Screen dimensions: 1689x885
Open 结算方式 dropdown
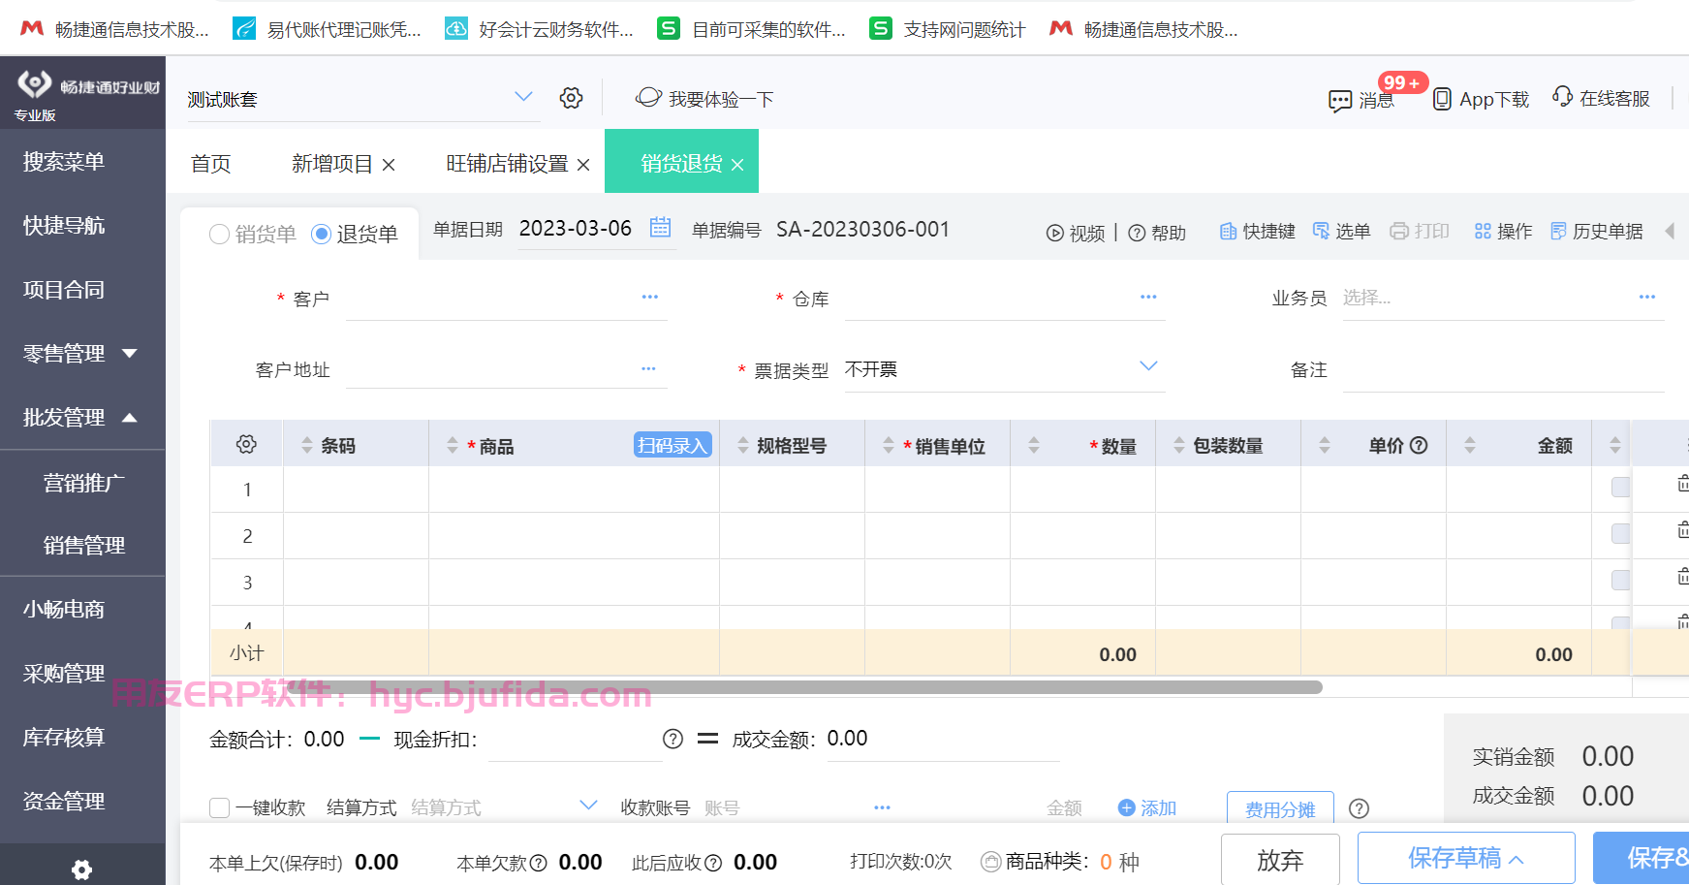point(588,805)
